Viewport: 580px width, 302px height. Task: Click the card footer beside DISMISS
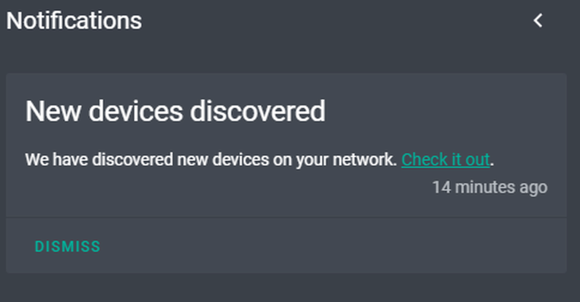tap(333, 246)
